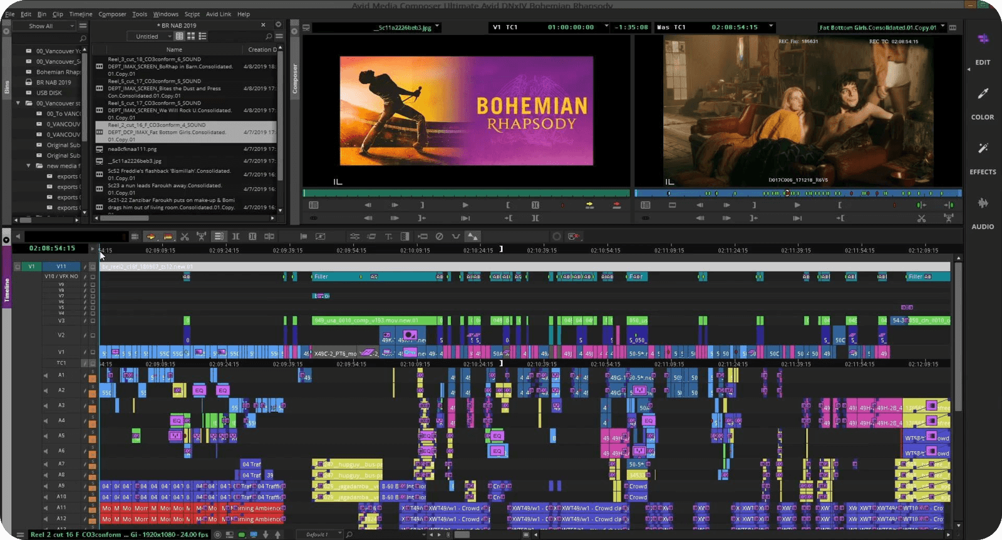Click Play in the record monitor

[797, 205]
